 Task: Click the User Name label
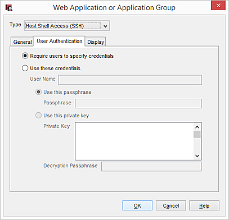pyautogui.click(x=43, y=79)
